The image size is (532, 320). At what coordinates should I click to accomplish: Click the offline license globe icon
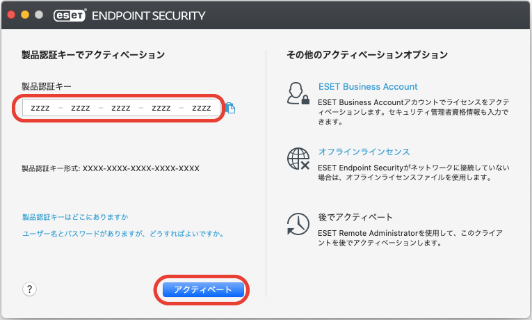coord(298,159)
